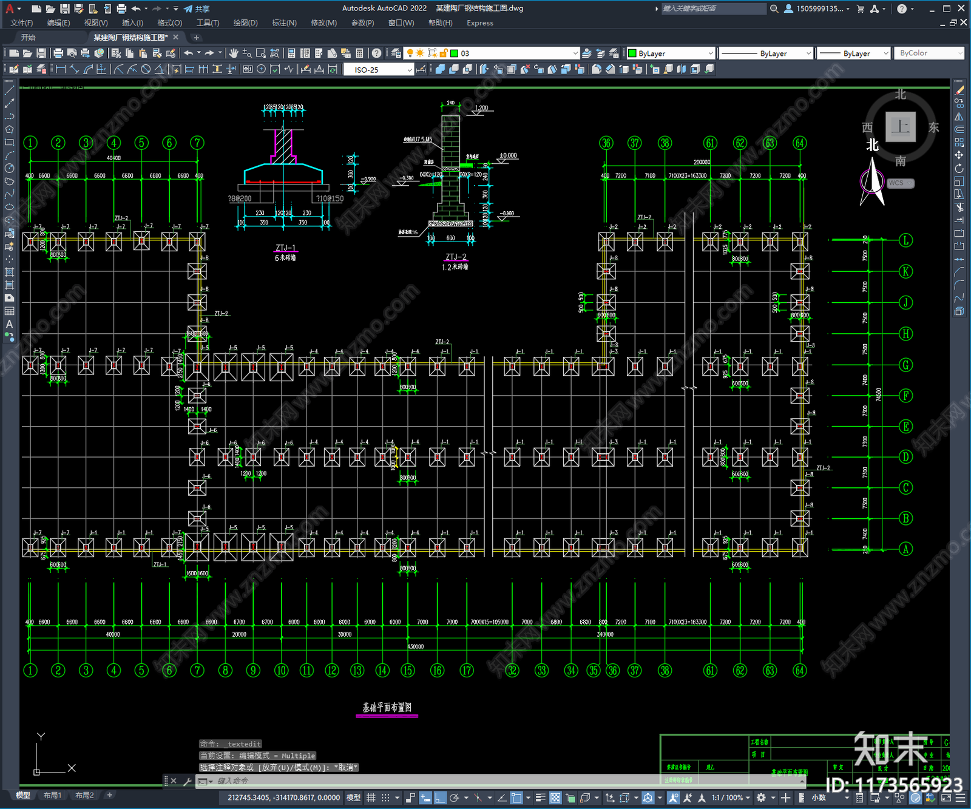Expand the layer 03 dropdown

575,53
